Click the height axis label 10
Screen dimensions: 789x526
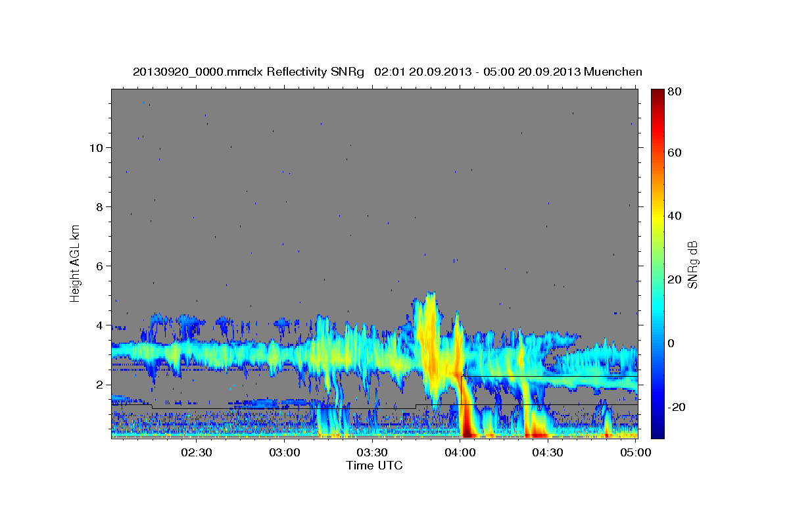tap(95, 147)
